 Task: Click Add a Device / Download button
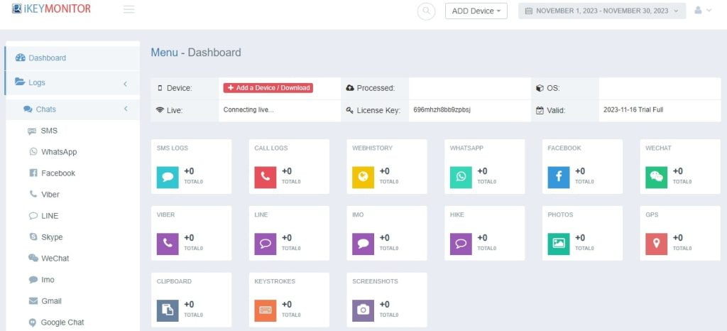coord(268,88)
